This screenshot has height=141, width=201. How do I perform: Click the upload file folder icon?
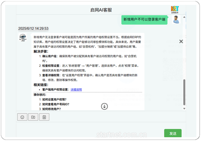click(33, 117)
